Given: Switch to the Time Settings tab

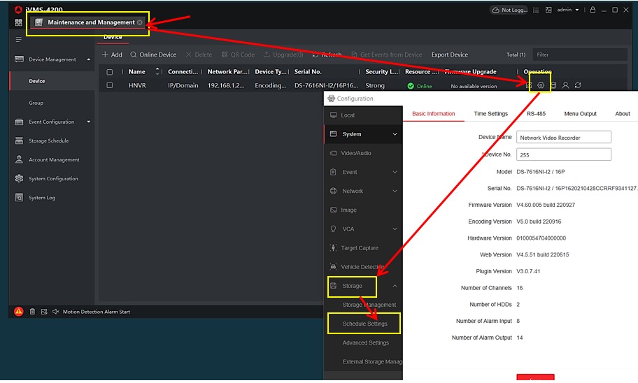Looking at the screenshot, I should [x=490, y=114].
